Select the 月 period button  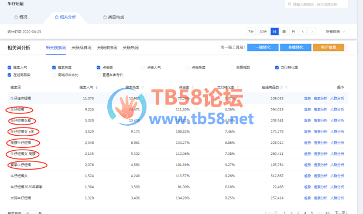pos(293,32)
